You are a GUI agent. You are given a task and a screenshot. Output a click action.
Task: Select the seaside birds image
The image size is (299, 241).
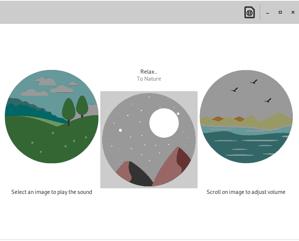[246, 117]
